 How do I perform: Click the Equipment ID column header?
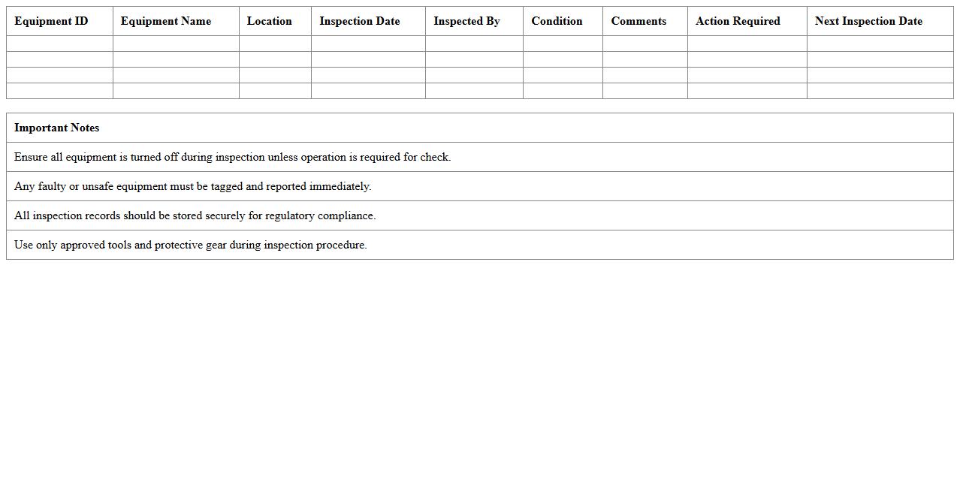(x=51, y=21)
